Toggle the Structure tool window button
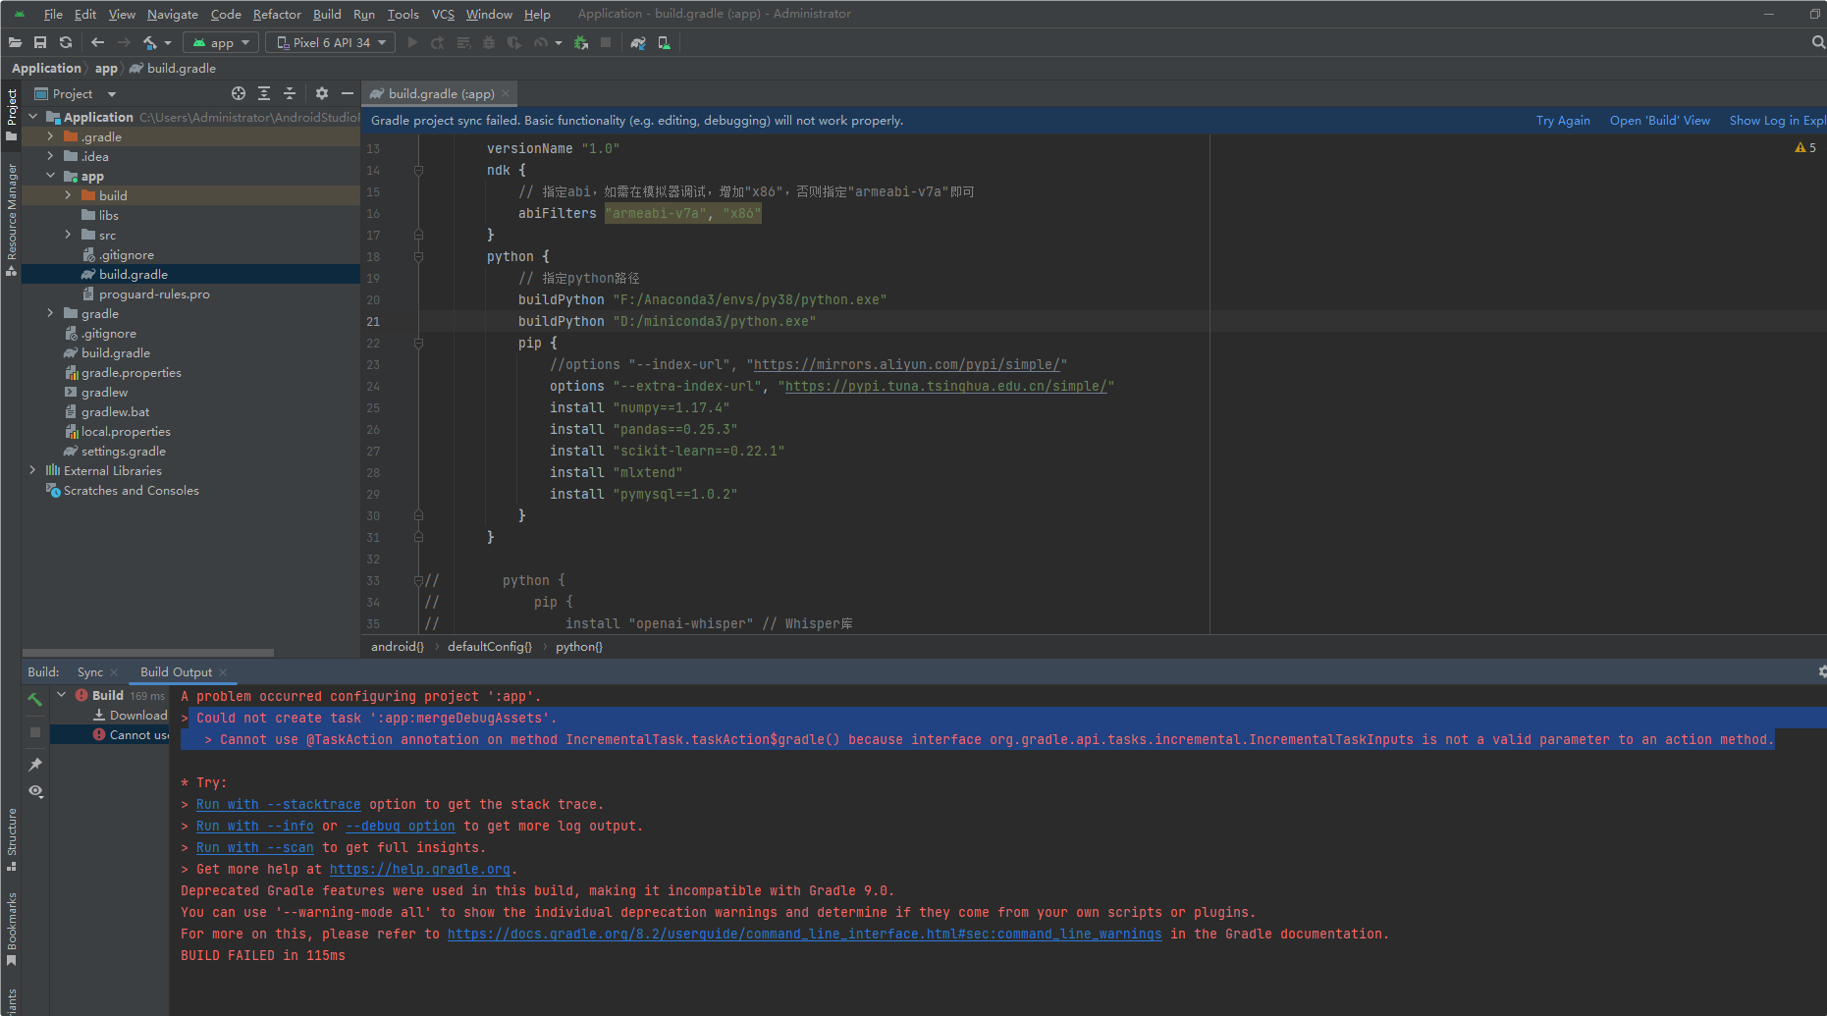Image resolution: width=1827 pixels, height=1016 pixels. click(x=11, y=839)
